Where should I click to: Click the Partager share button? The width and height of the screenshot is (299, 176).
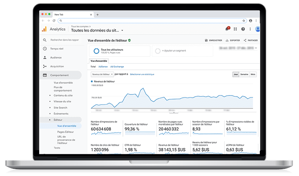click(250, 40)
